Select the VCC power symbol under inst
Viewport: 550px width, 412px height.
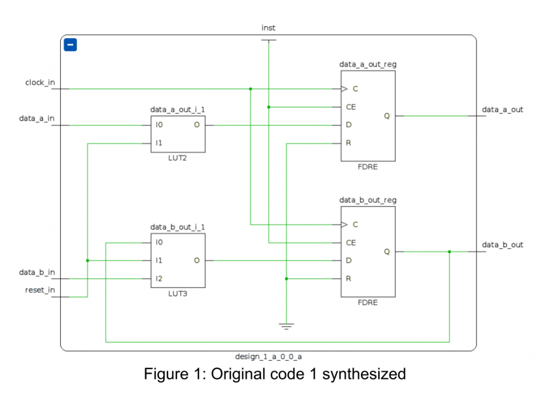coord(269,40)
